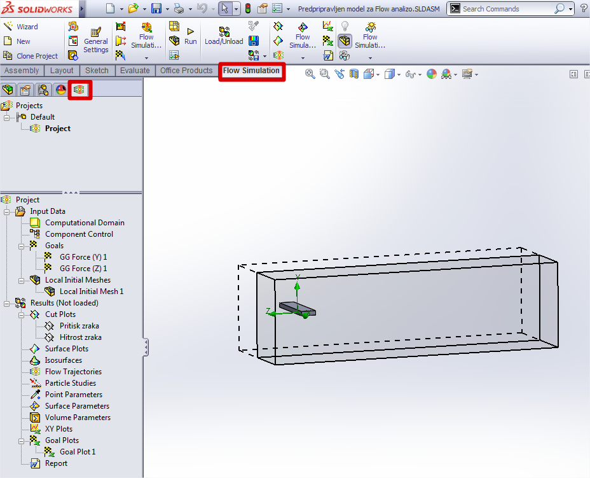
Task: Toggle the highlighted mesh display button
Action: [345, 41]
